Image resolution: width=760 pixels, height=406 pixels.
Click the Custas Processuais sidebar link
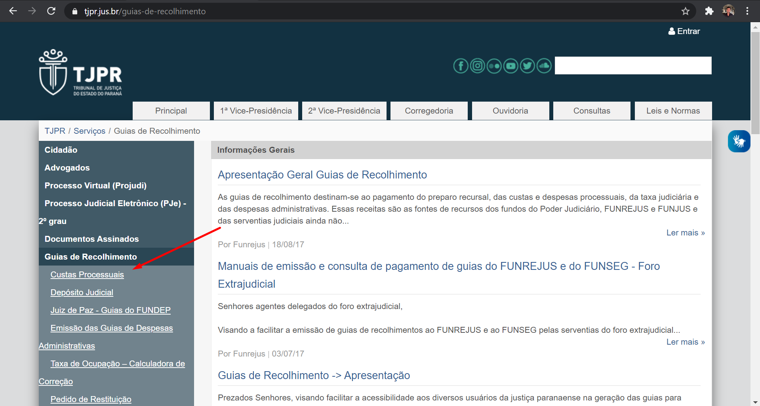(87, 275)
